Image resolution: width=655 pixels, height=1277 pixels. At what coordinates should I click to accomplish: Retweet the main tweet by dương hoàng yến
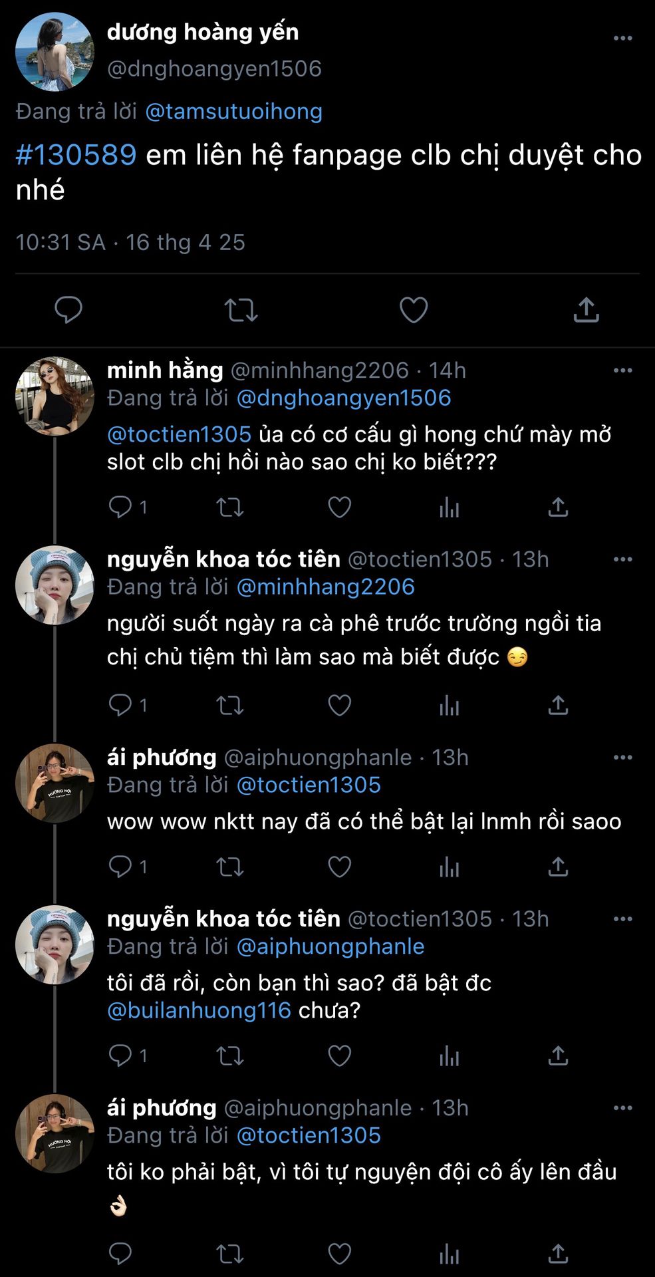coord(241,310)
